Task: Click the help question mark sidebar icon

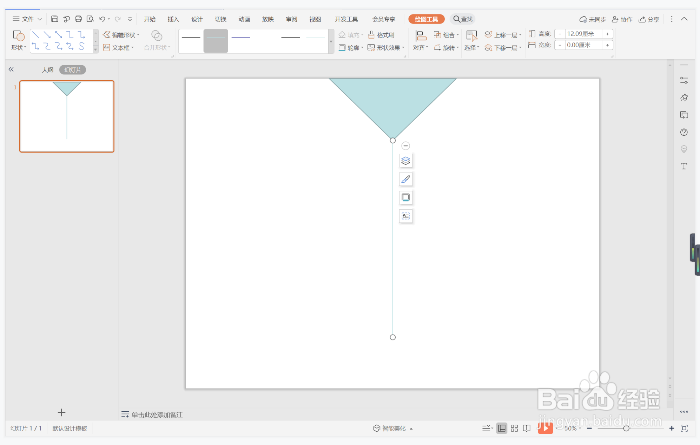Action: (684, 132)
